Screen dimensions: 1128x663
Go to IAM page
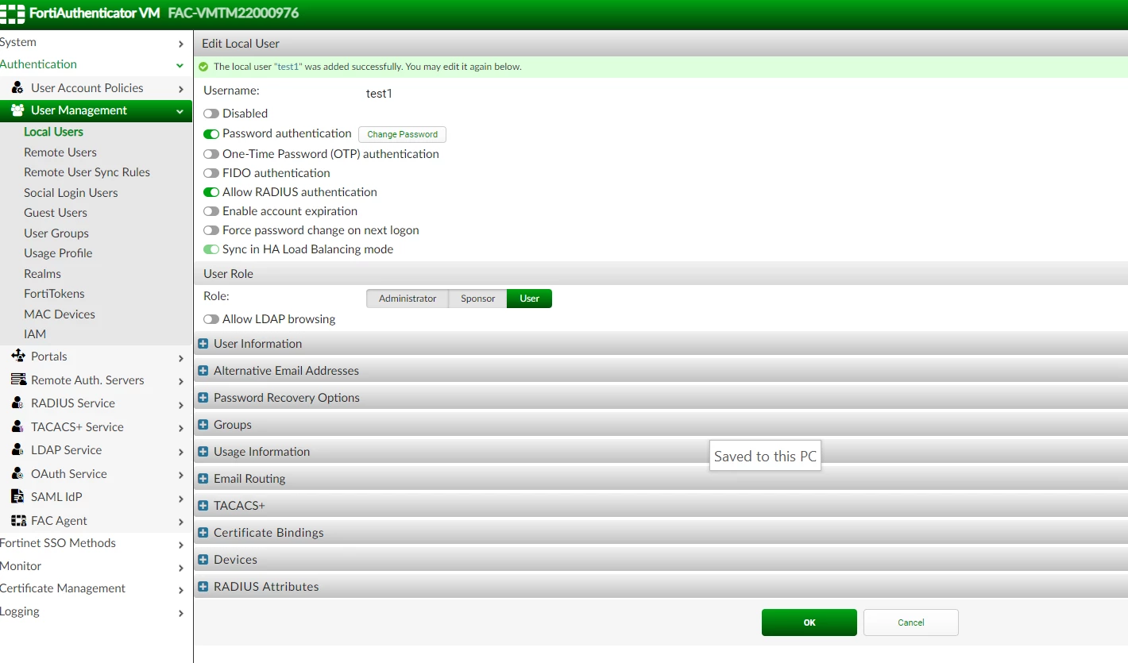35,334
